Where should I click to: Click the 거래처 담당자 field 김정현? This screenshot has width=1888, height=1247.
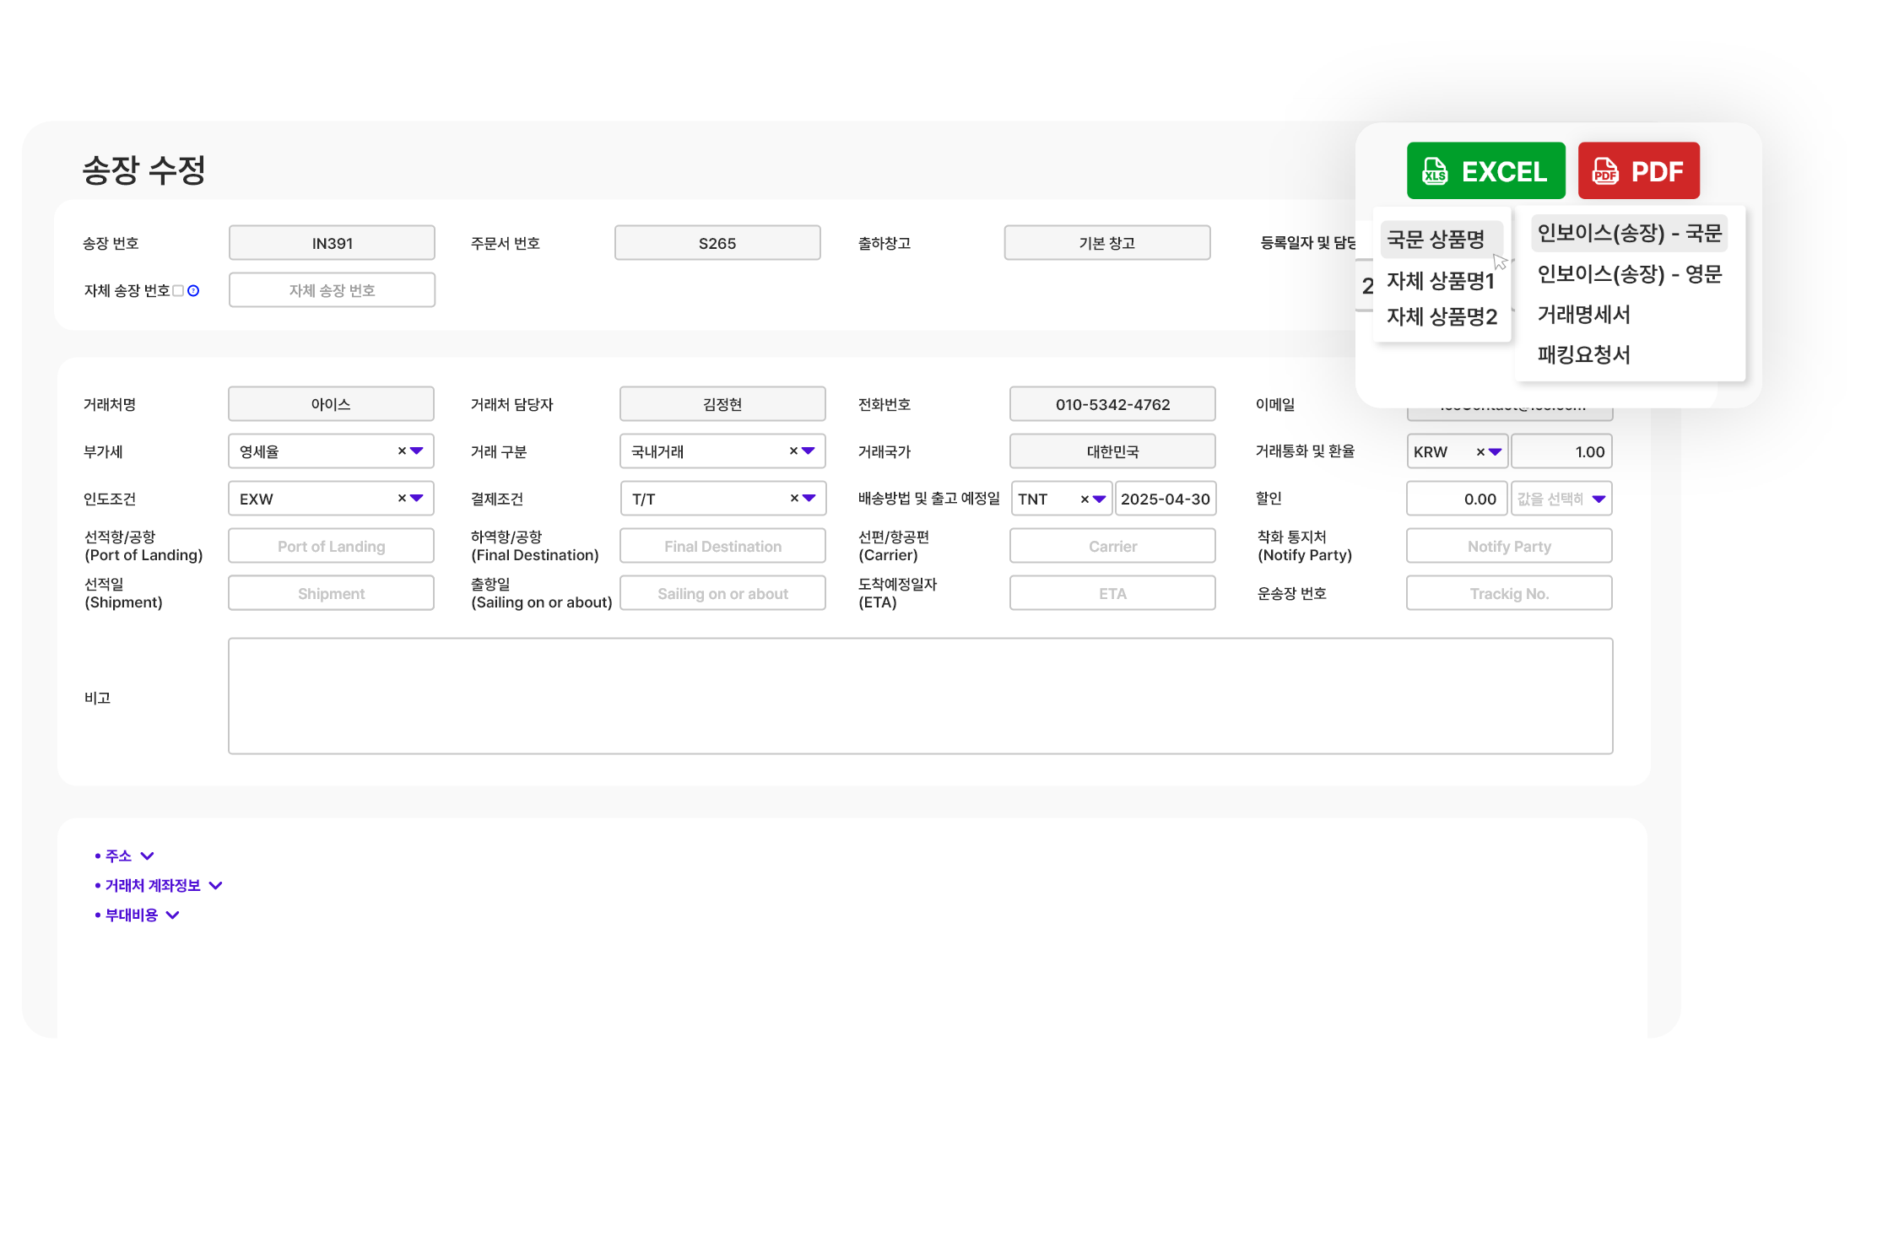coord(722,403)
